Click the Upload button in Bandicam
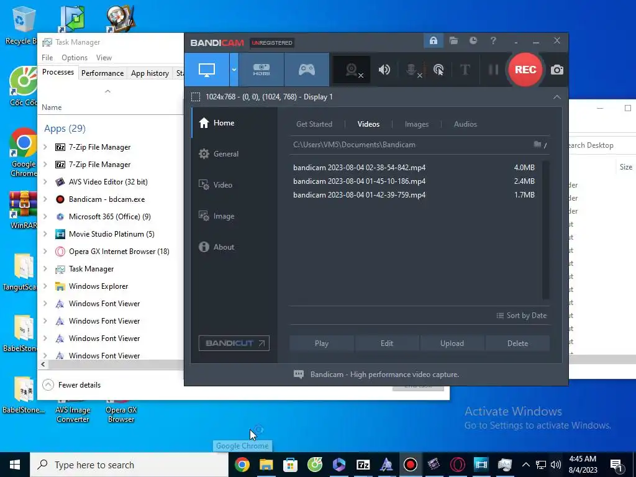Screen dimensions: 636x477 [x=452, y=343]
